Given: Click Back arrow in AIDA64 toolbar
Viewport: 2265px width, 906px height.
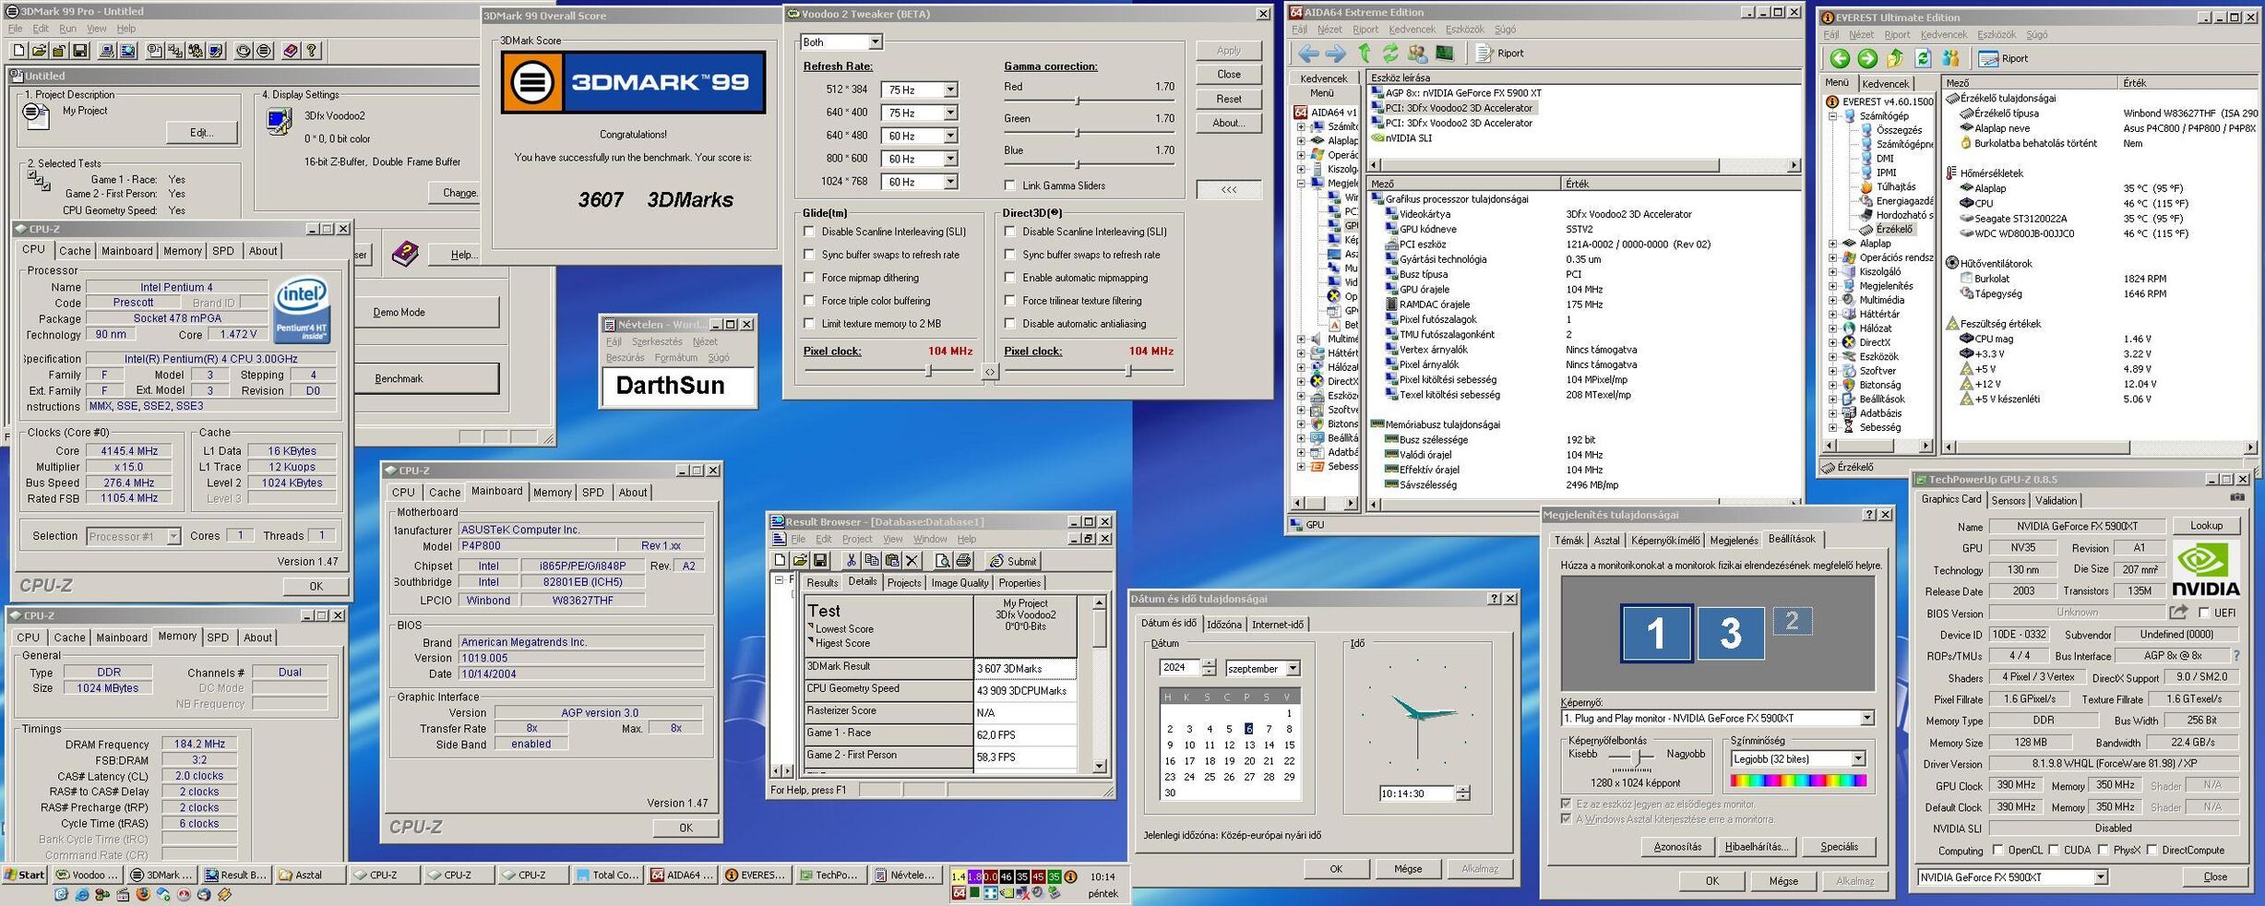Looking at the screenshot, I should pyautogui.click(x=1308, y=54).
